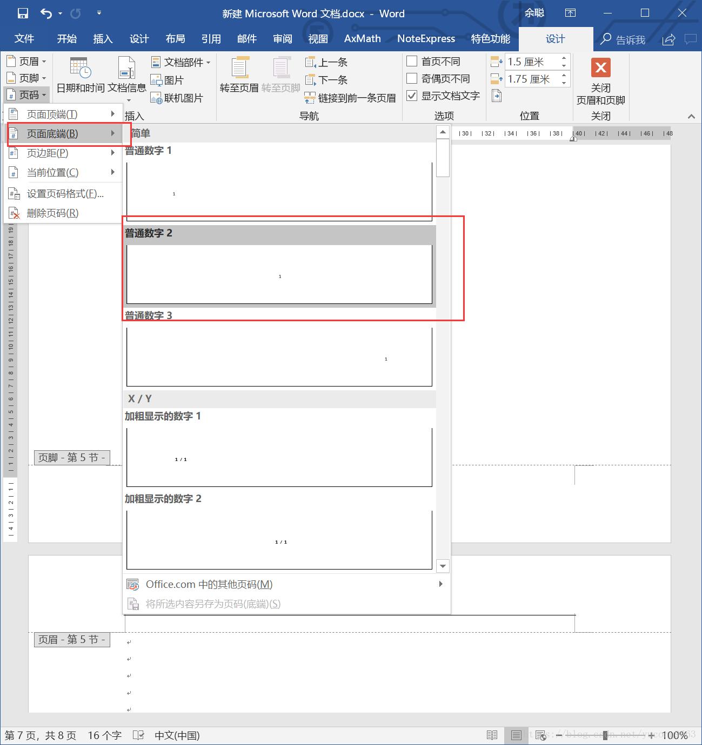The width and height of the screenshot is (702, 745).
Task: Open the 文件 tab
Action: pyautogui.click(x=24, y=39)
